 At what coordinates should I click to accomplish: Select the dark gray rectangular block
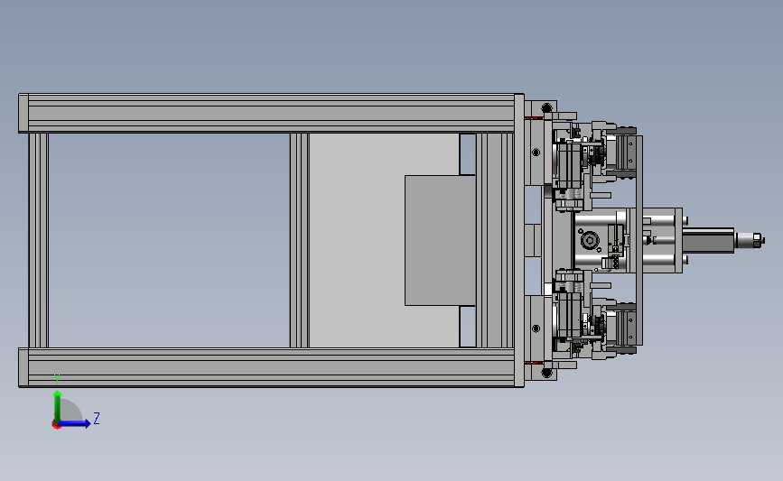click(x=440, y=240)
